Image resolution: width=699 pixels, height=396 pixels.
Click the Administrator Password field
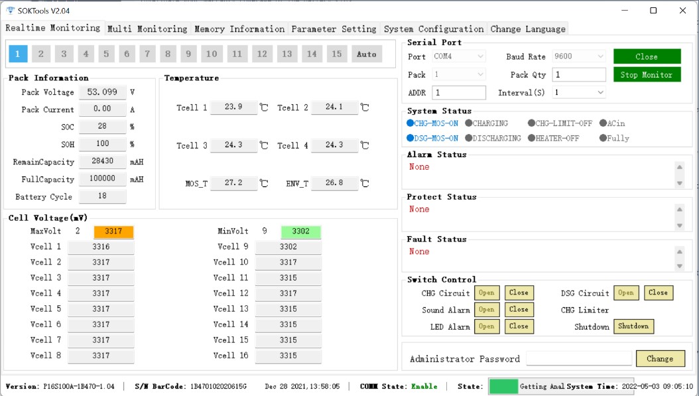point(579,359)
